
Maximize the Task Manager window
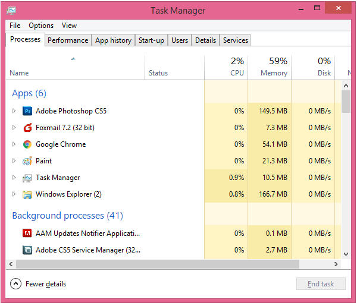pyautogui.click(x=317, y=8)
